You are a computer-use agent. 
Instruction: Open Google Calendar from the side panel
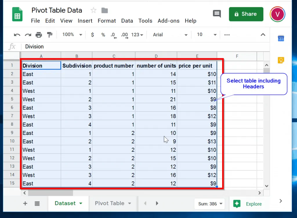[280, 38]
